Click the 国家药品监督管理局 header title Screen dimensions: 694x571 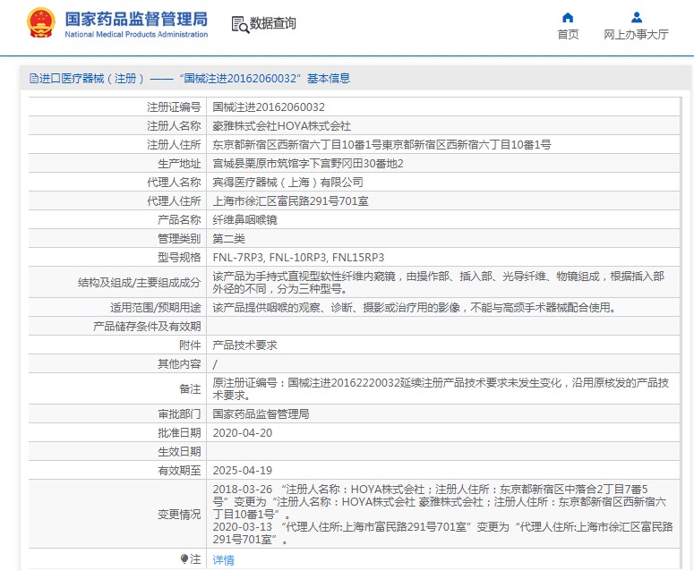(x=136, y=19)
